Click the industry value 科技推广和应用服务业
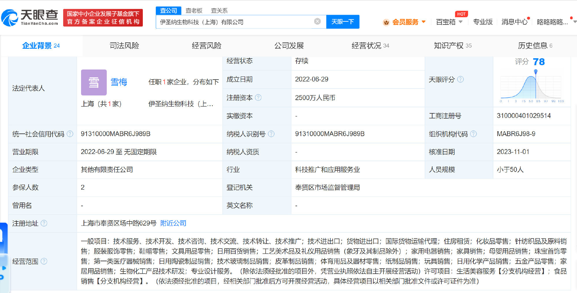Viewport: 577px width, 293px height. (327, 170)
